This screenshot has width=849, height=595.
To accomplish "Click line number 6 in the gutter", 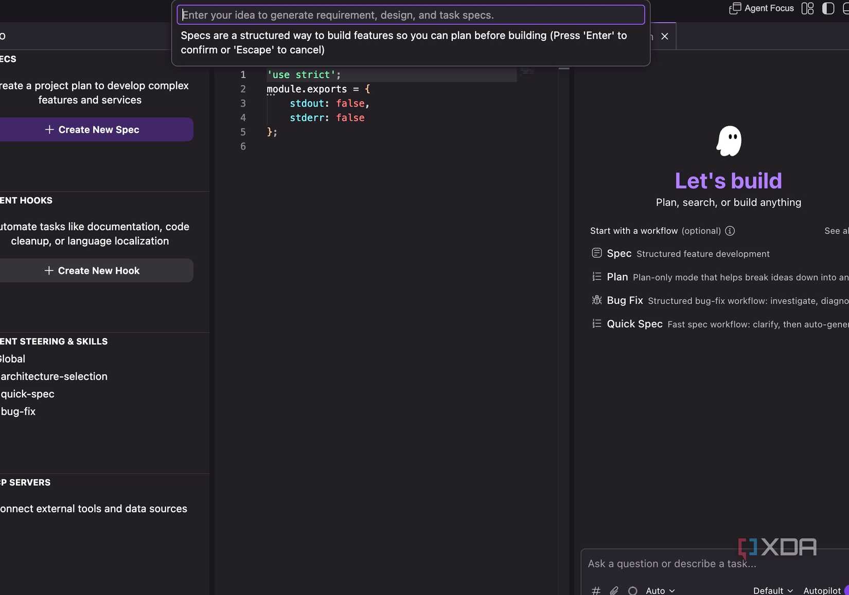I will coord(243,147).
